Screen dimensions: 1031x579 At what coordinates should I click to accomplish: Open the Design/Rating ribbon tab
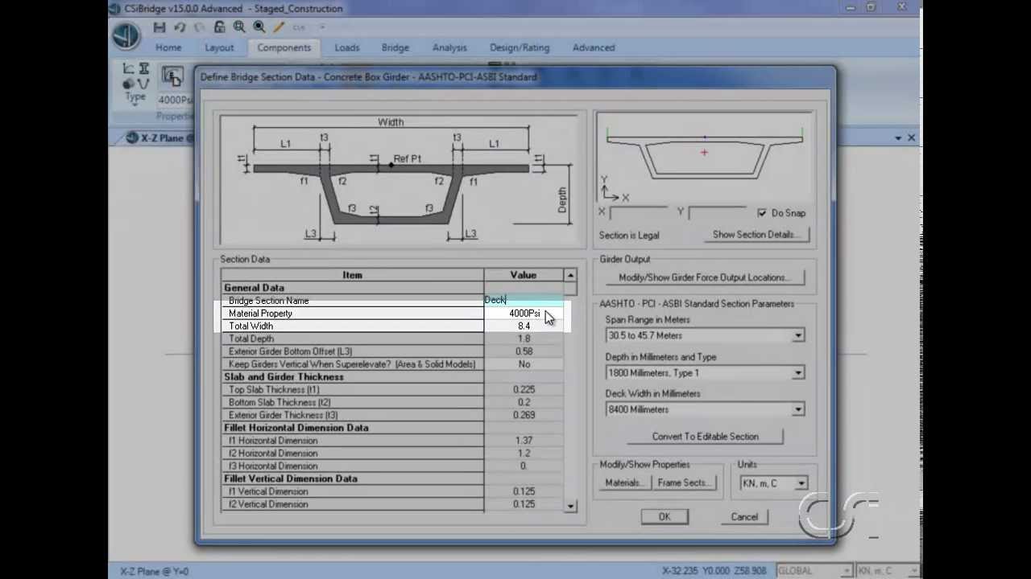pyautogui.click(x=520, y=47)
